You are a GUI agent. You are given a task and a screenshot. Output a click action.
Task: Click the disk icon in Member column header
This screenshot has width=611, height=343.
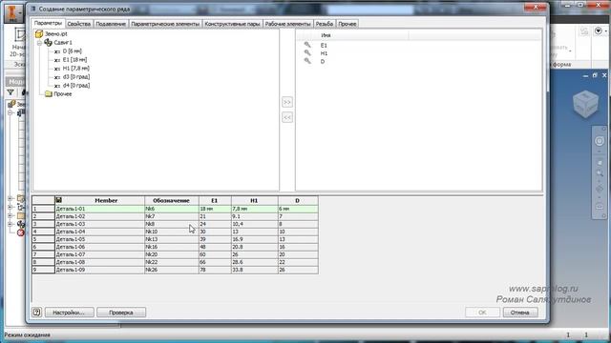(x=59, y=200)
